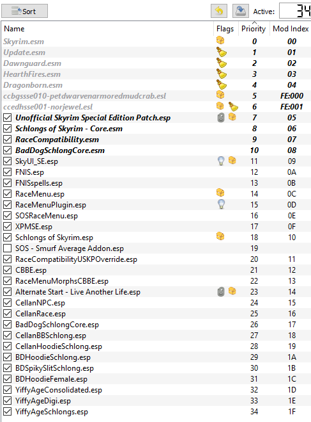Select Schlongs of Skyrim - Core.esm name
The image size is (311, 422).
[x=69, y=129]
